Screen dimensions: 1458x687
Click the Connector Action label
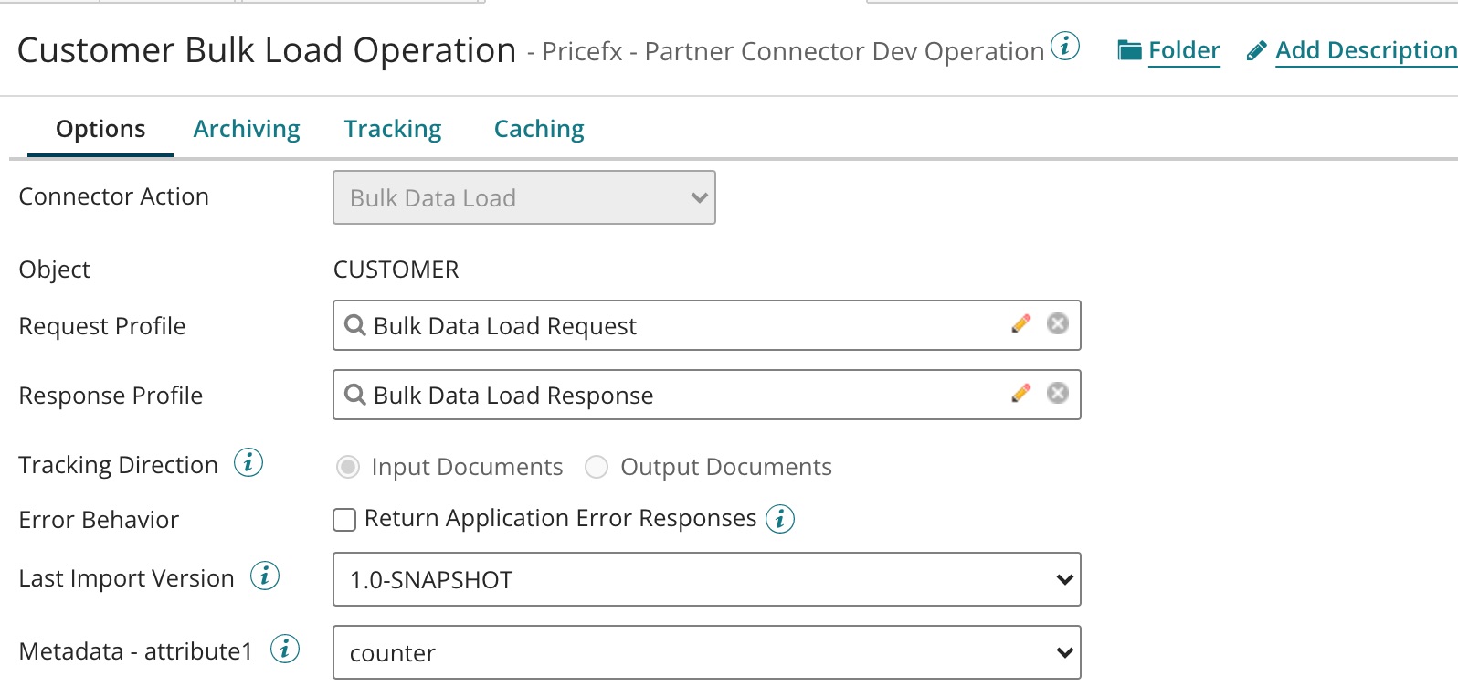pos(114,196)
